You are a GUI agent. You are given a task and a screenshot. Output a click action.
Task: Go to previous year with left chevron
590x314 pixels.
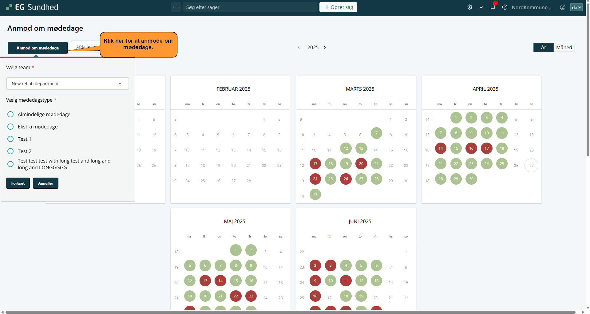click(x=299, y=47)
